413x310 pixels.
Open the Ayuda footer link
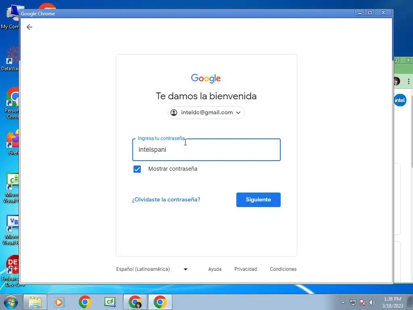click(215, 269)
